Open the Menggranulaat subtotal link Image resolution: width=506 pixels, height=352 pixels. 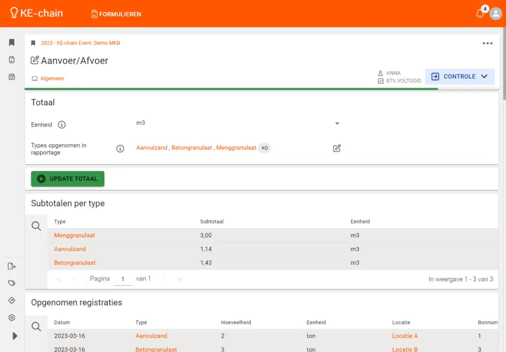pos(75,235)
